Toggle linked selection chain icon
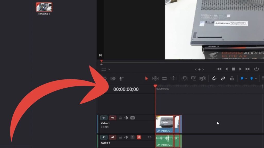The image size is (264, 148). pos(223,79)
